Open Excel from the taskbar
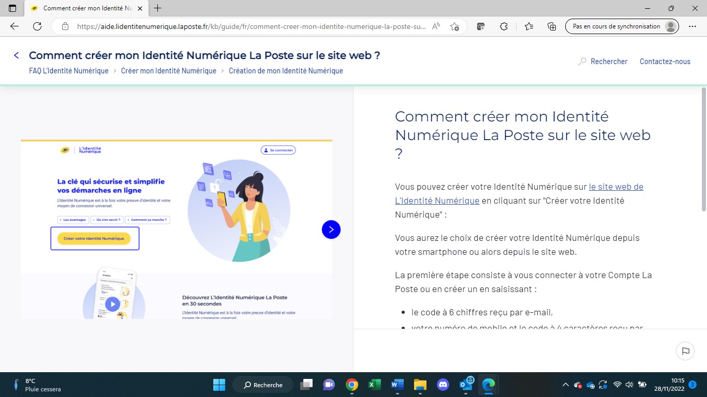The height and width of the screenshot is (397, 707). click(x=375, y=385)
